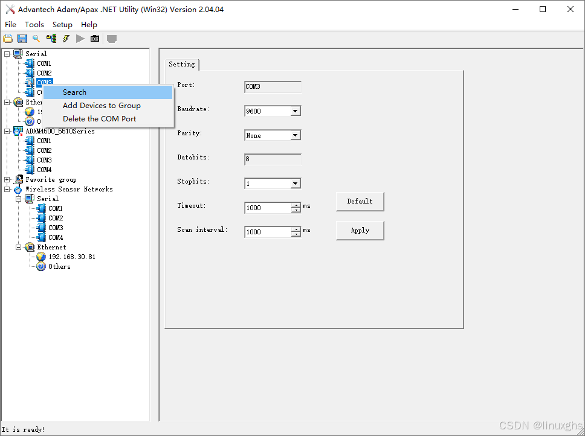The height and width of the screenshot is (436, 585).
Task: Choose Delete the COM Port
Action: (108, 119)
